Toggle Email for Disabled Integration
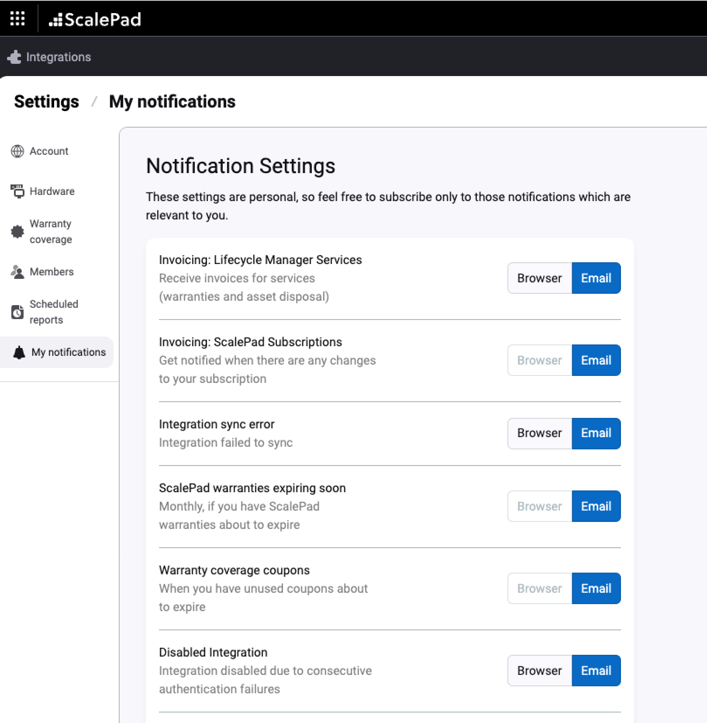Image resolution: width=707 pixels, height=723 pixels. (596, 671)
